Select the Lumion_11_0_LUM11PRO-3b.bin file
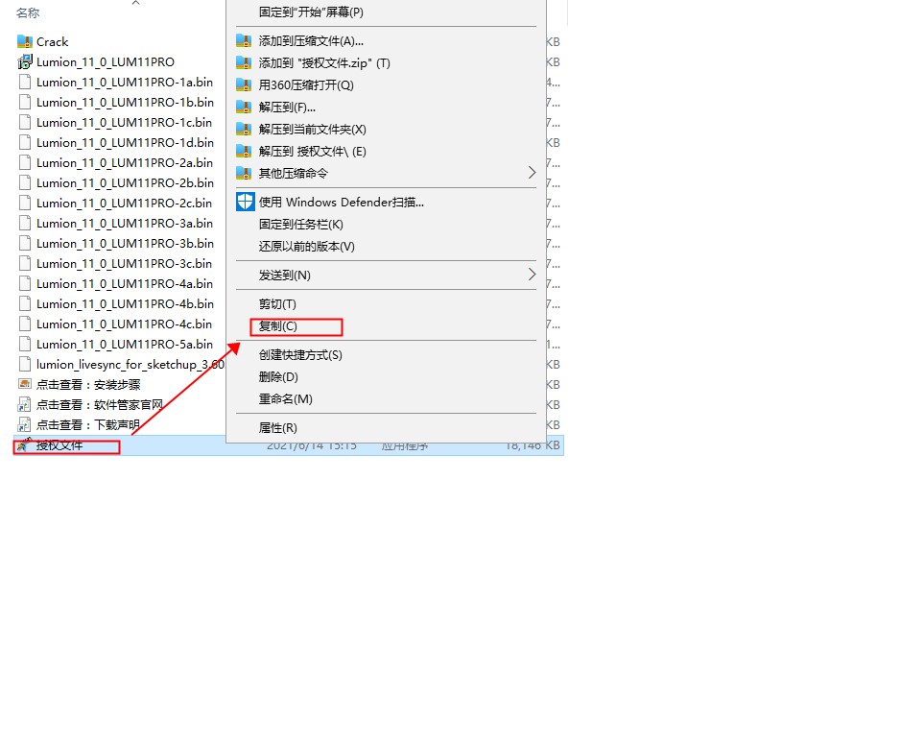The image size is (924, 744). (125, 244)
